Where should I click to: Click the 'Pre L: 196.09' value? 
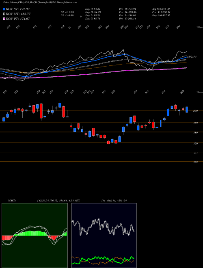[127, 15]
